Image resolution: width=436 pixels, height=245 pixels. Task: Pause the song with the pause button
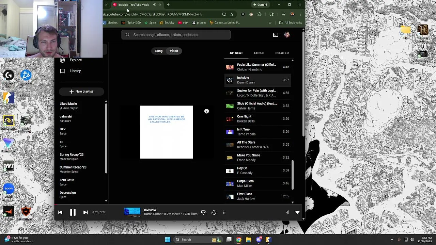73,212
